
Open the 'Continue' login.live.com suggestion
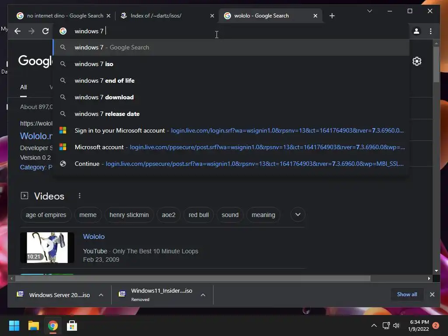231,164
